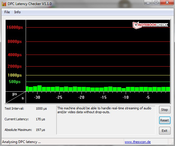Click the -15 second marker on timeline
175x146 pixels.
click(104, 97)
